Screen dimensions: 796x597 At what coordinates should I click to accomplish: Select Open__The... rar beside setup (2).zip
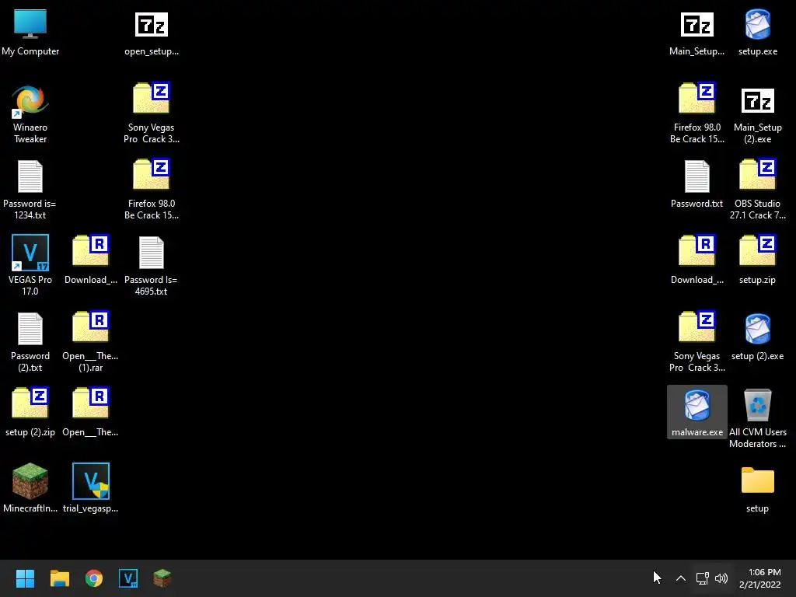pyautogui.click(x=91, y=414)
